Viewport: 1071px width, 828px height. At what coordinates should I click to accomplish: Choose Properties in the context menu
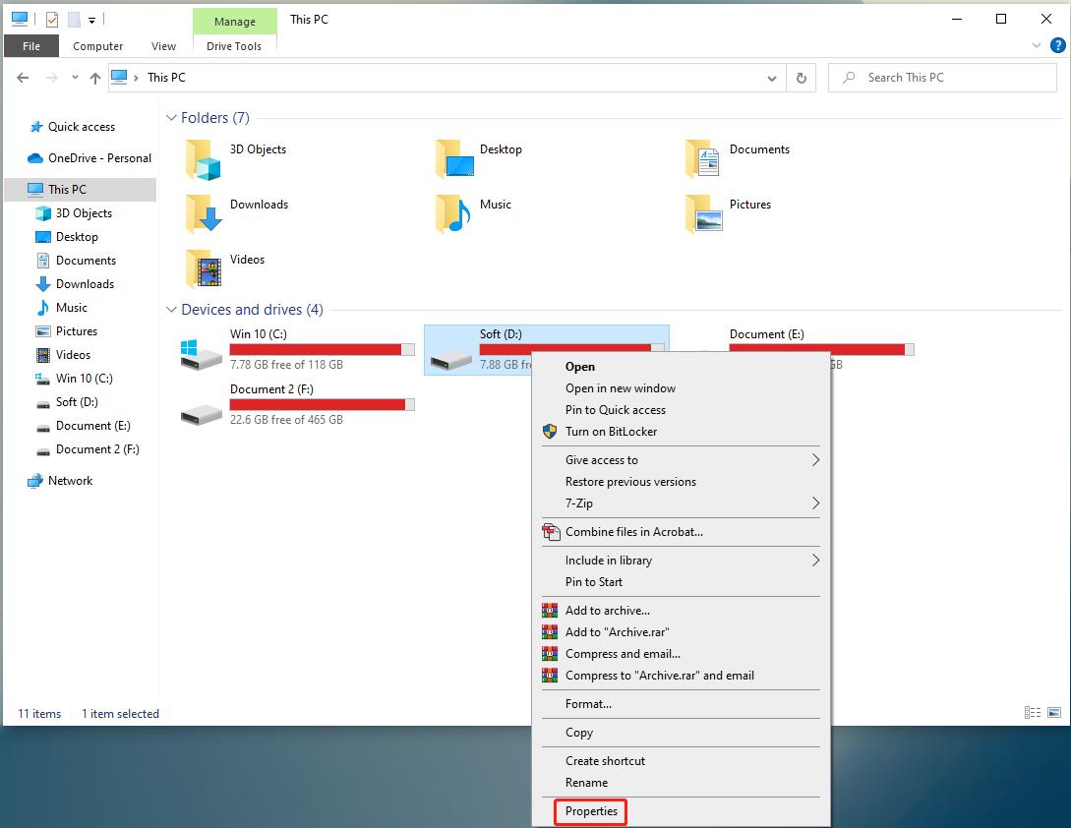coord(591,812)
